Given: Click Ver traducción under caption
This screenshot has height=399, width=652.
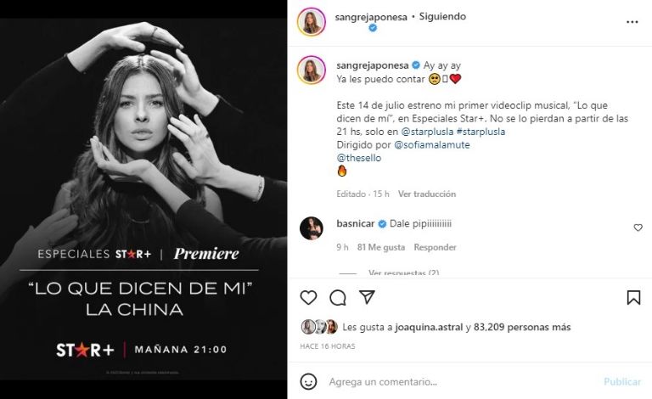Looking at the screenshot, I should [x=427, y=194].
